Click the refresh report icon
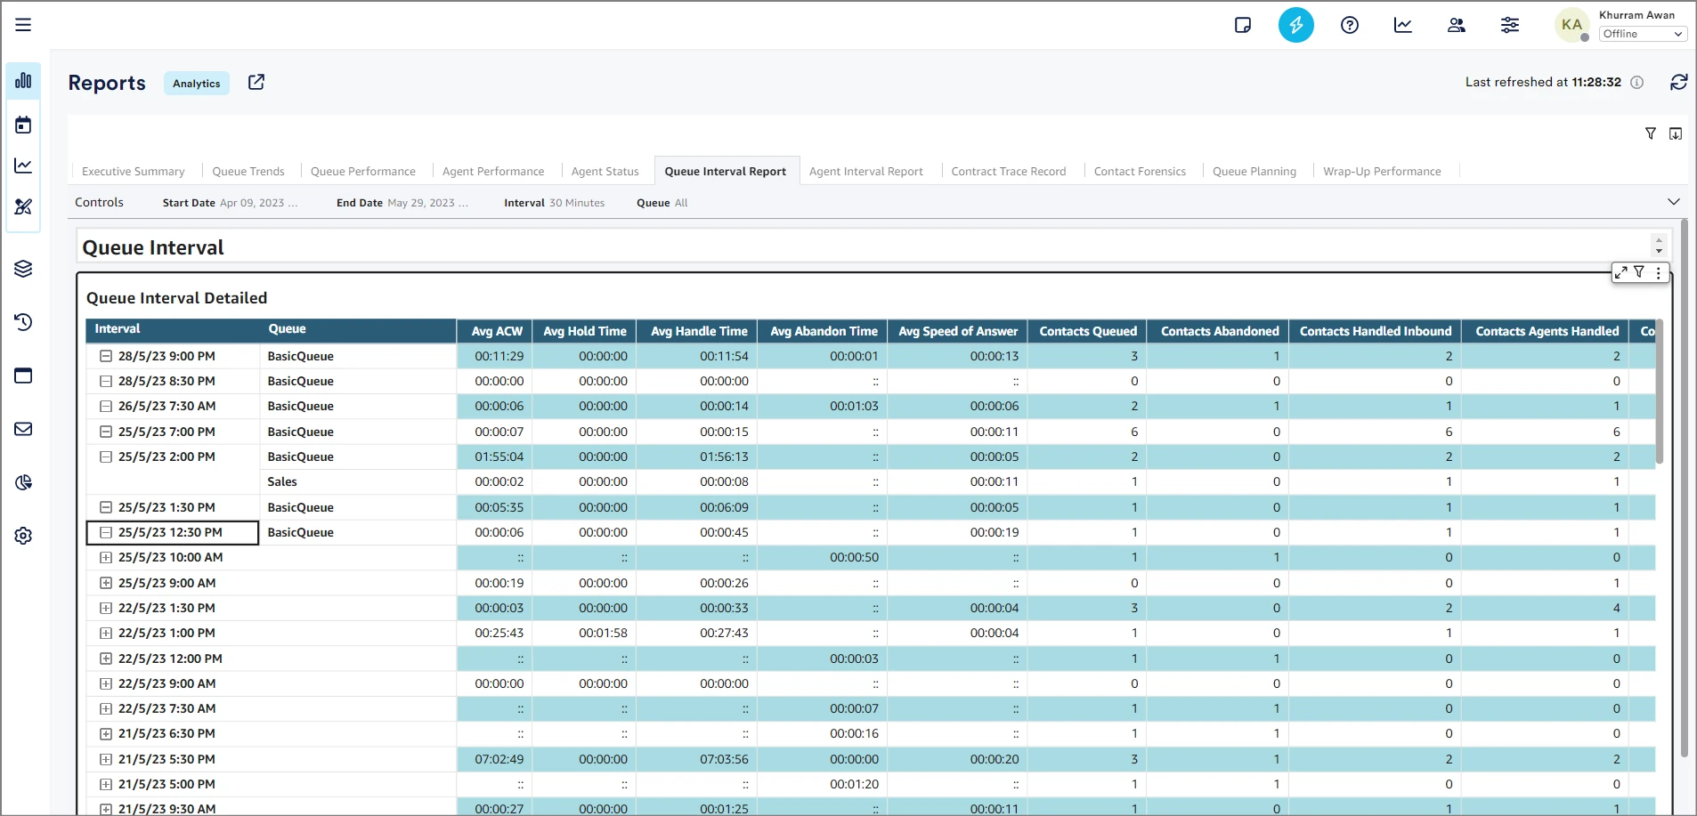Image resolution: width=1697 pixels, height=816 pixels. [x=1678, y=82]
